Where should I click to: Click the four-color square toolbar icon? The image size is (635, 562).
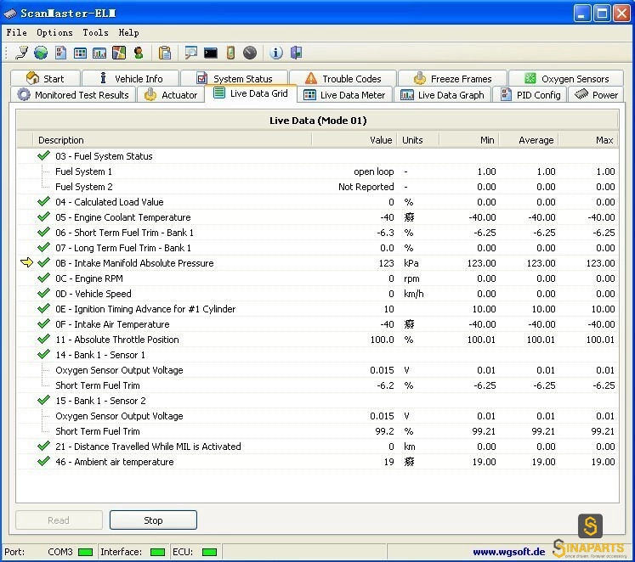119,53
